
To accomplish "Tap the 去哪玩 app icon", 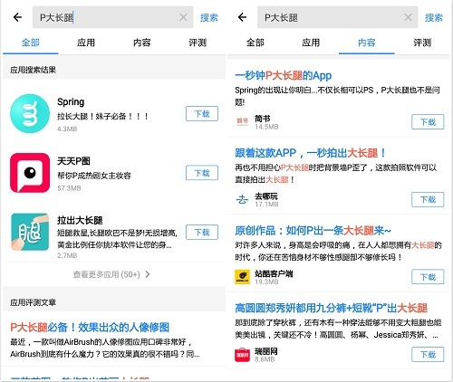I will click(242, 199).
